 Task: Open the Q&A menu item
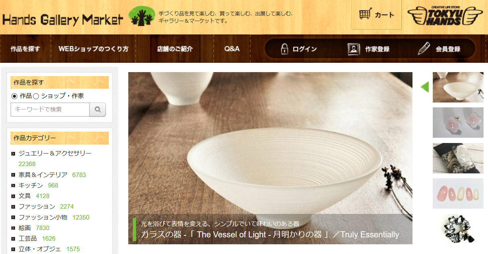click(232, 49)
